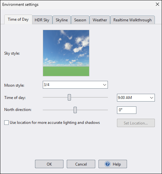Select the Time of Day tab
Image resolution: width=162 pixels, height=174 pixels.
18,19
